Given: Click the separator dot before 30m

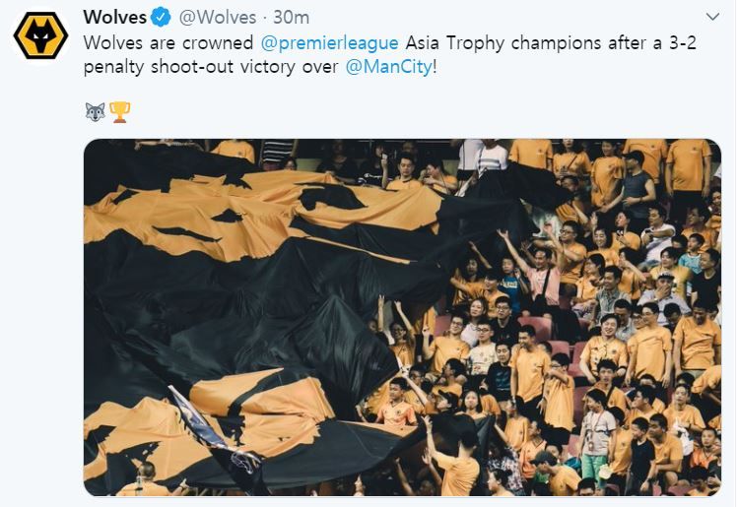Looking at the screenshot, I should point(264,18).
